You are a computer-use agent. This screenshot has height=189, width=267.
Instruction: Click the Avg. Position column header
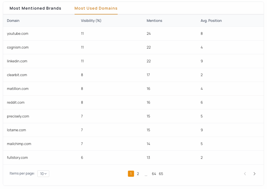211,21
